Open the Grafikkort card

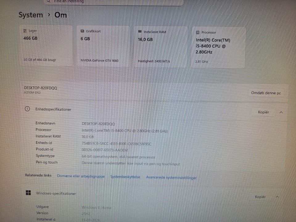(x=103, y=46)
